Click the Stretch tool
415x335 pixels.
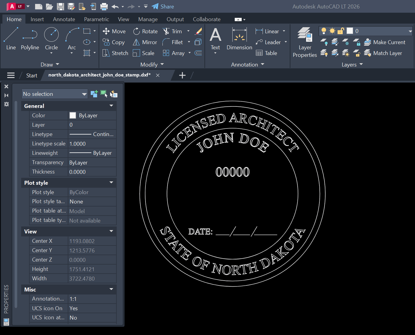[x=115, y=53]
